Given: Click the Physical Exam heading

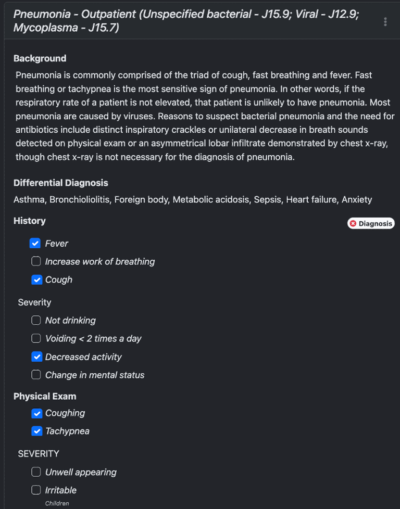Looking at the screenshot, I should click(45, 396).
